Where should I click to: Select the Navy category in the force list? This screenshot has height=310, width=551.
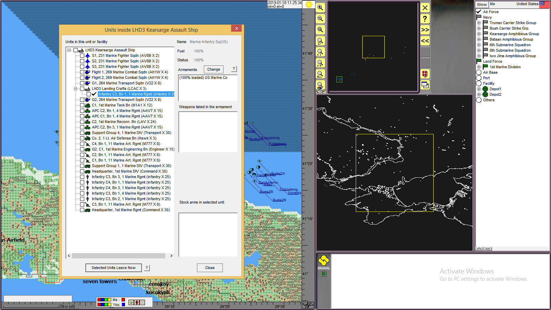click(x=487, y=17)
